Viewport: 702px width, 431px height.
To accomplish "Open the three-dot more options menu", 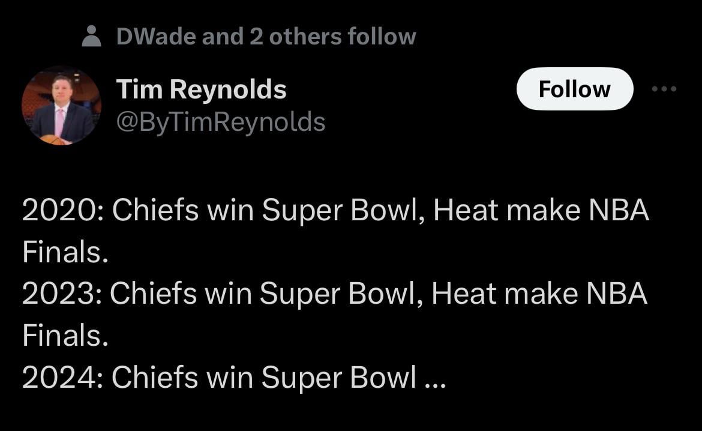I will (664, 89).
